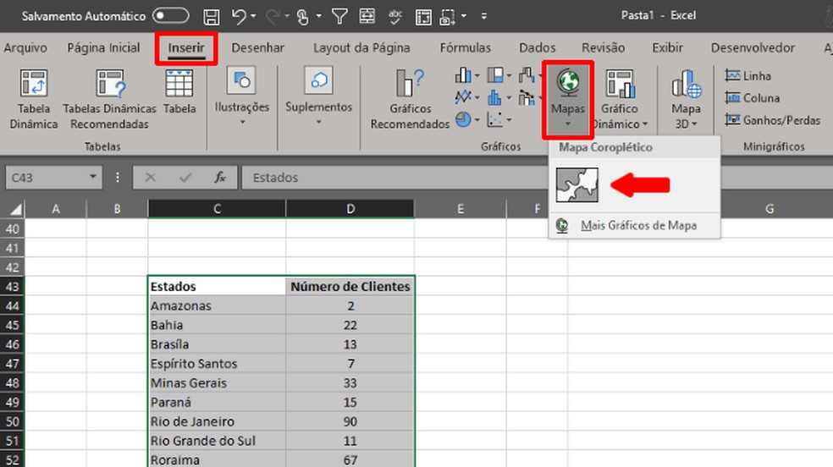Click the Tabela Dinâmica icon
Viewport: 833px width, 467px height.
pyautogui.click(x=34, y=85)
